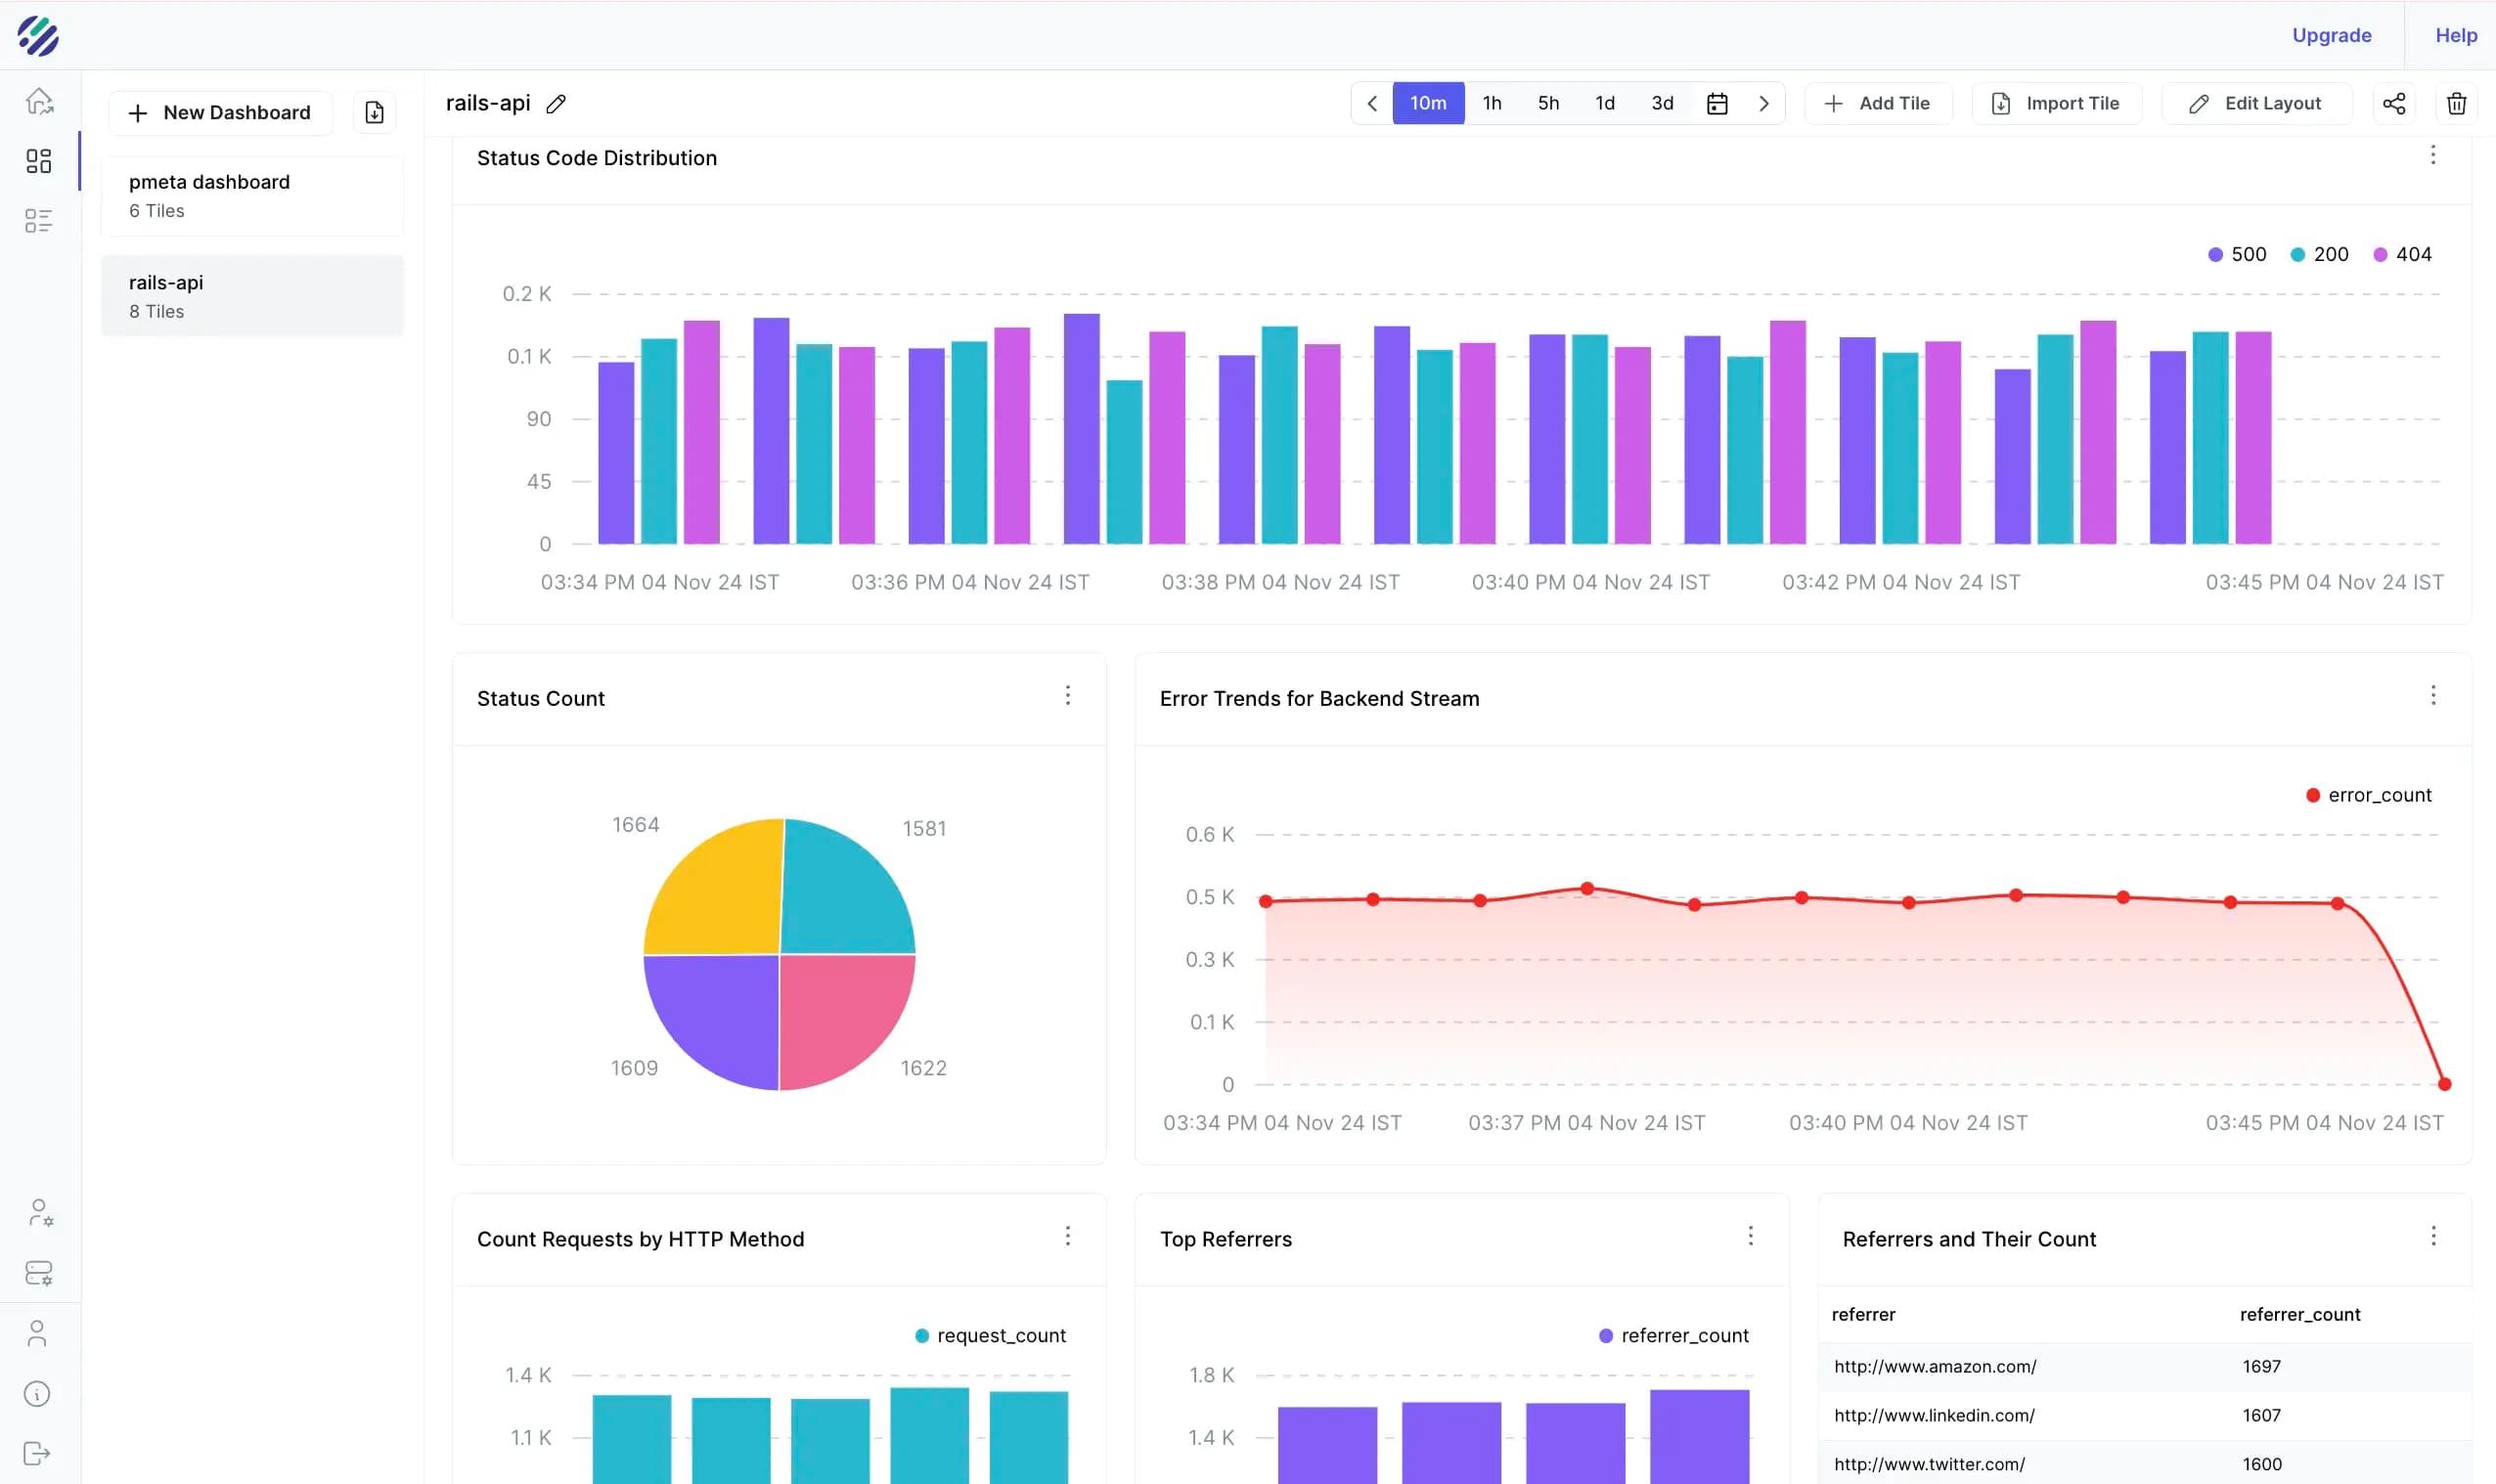This screenshot has height=1484, width=2496.
Task: Click the delete/trash icon on rails-api dashboard
Action: coord(2457,103)
